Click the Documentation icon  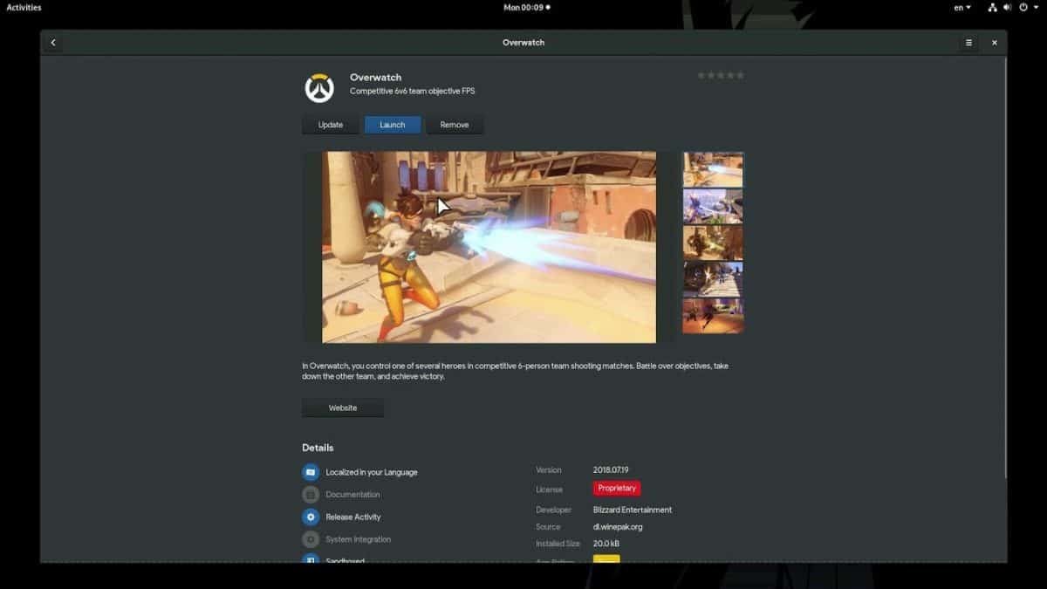tap(311, 495)
